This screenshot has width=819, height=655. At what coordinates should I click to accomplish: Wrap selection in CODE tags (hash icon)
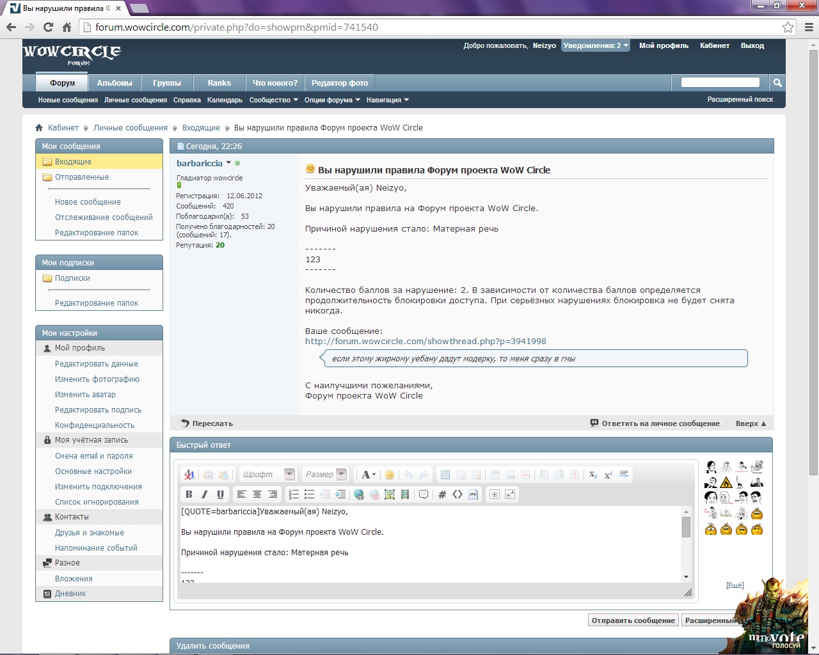point(442,494)
